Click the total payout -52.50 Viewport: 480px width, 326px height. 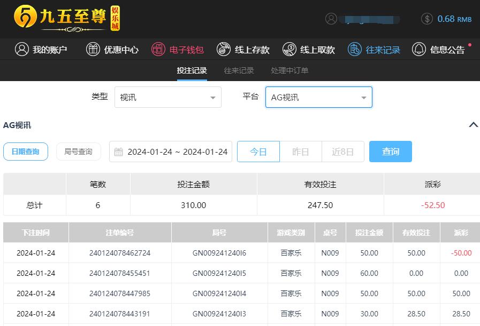(433, 205)
